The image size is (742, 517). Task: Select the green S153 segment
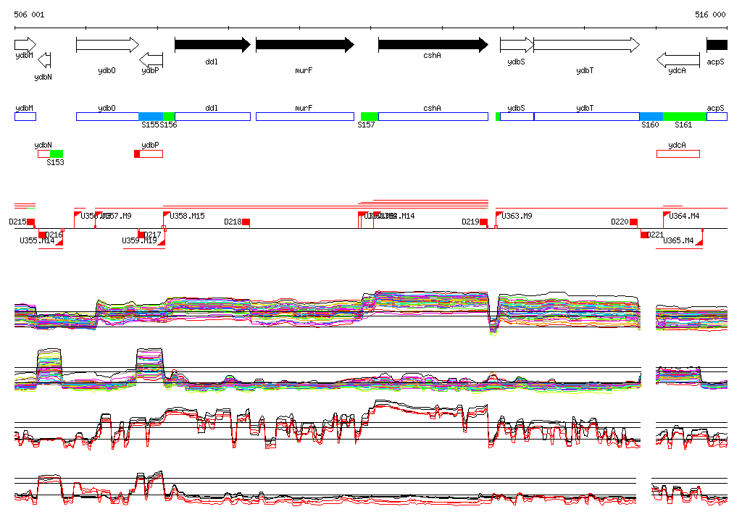click(x=57, y=154)
